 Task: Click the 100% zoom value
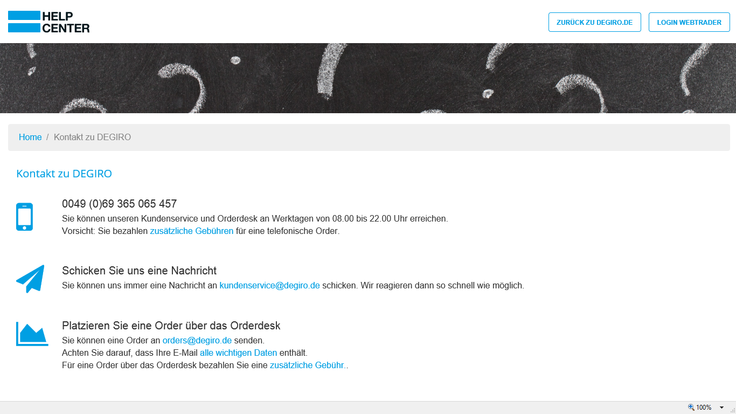click(x=704, y=408)
